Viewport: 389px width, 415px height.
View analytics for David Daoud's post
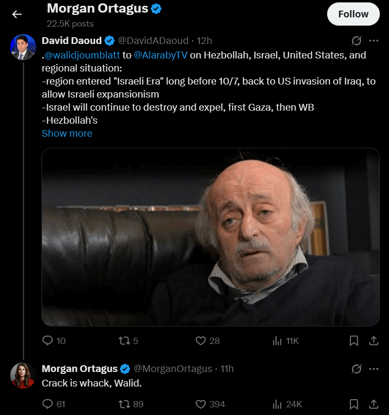(277, 341)
